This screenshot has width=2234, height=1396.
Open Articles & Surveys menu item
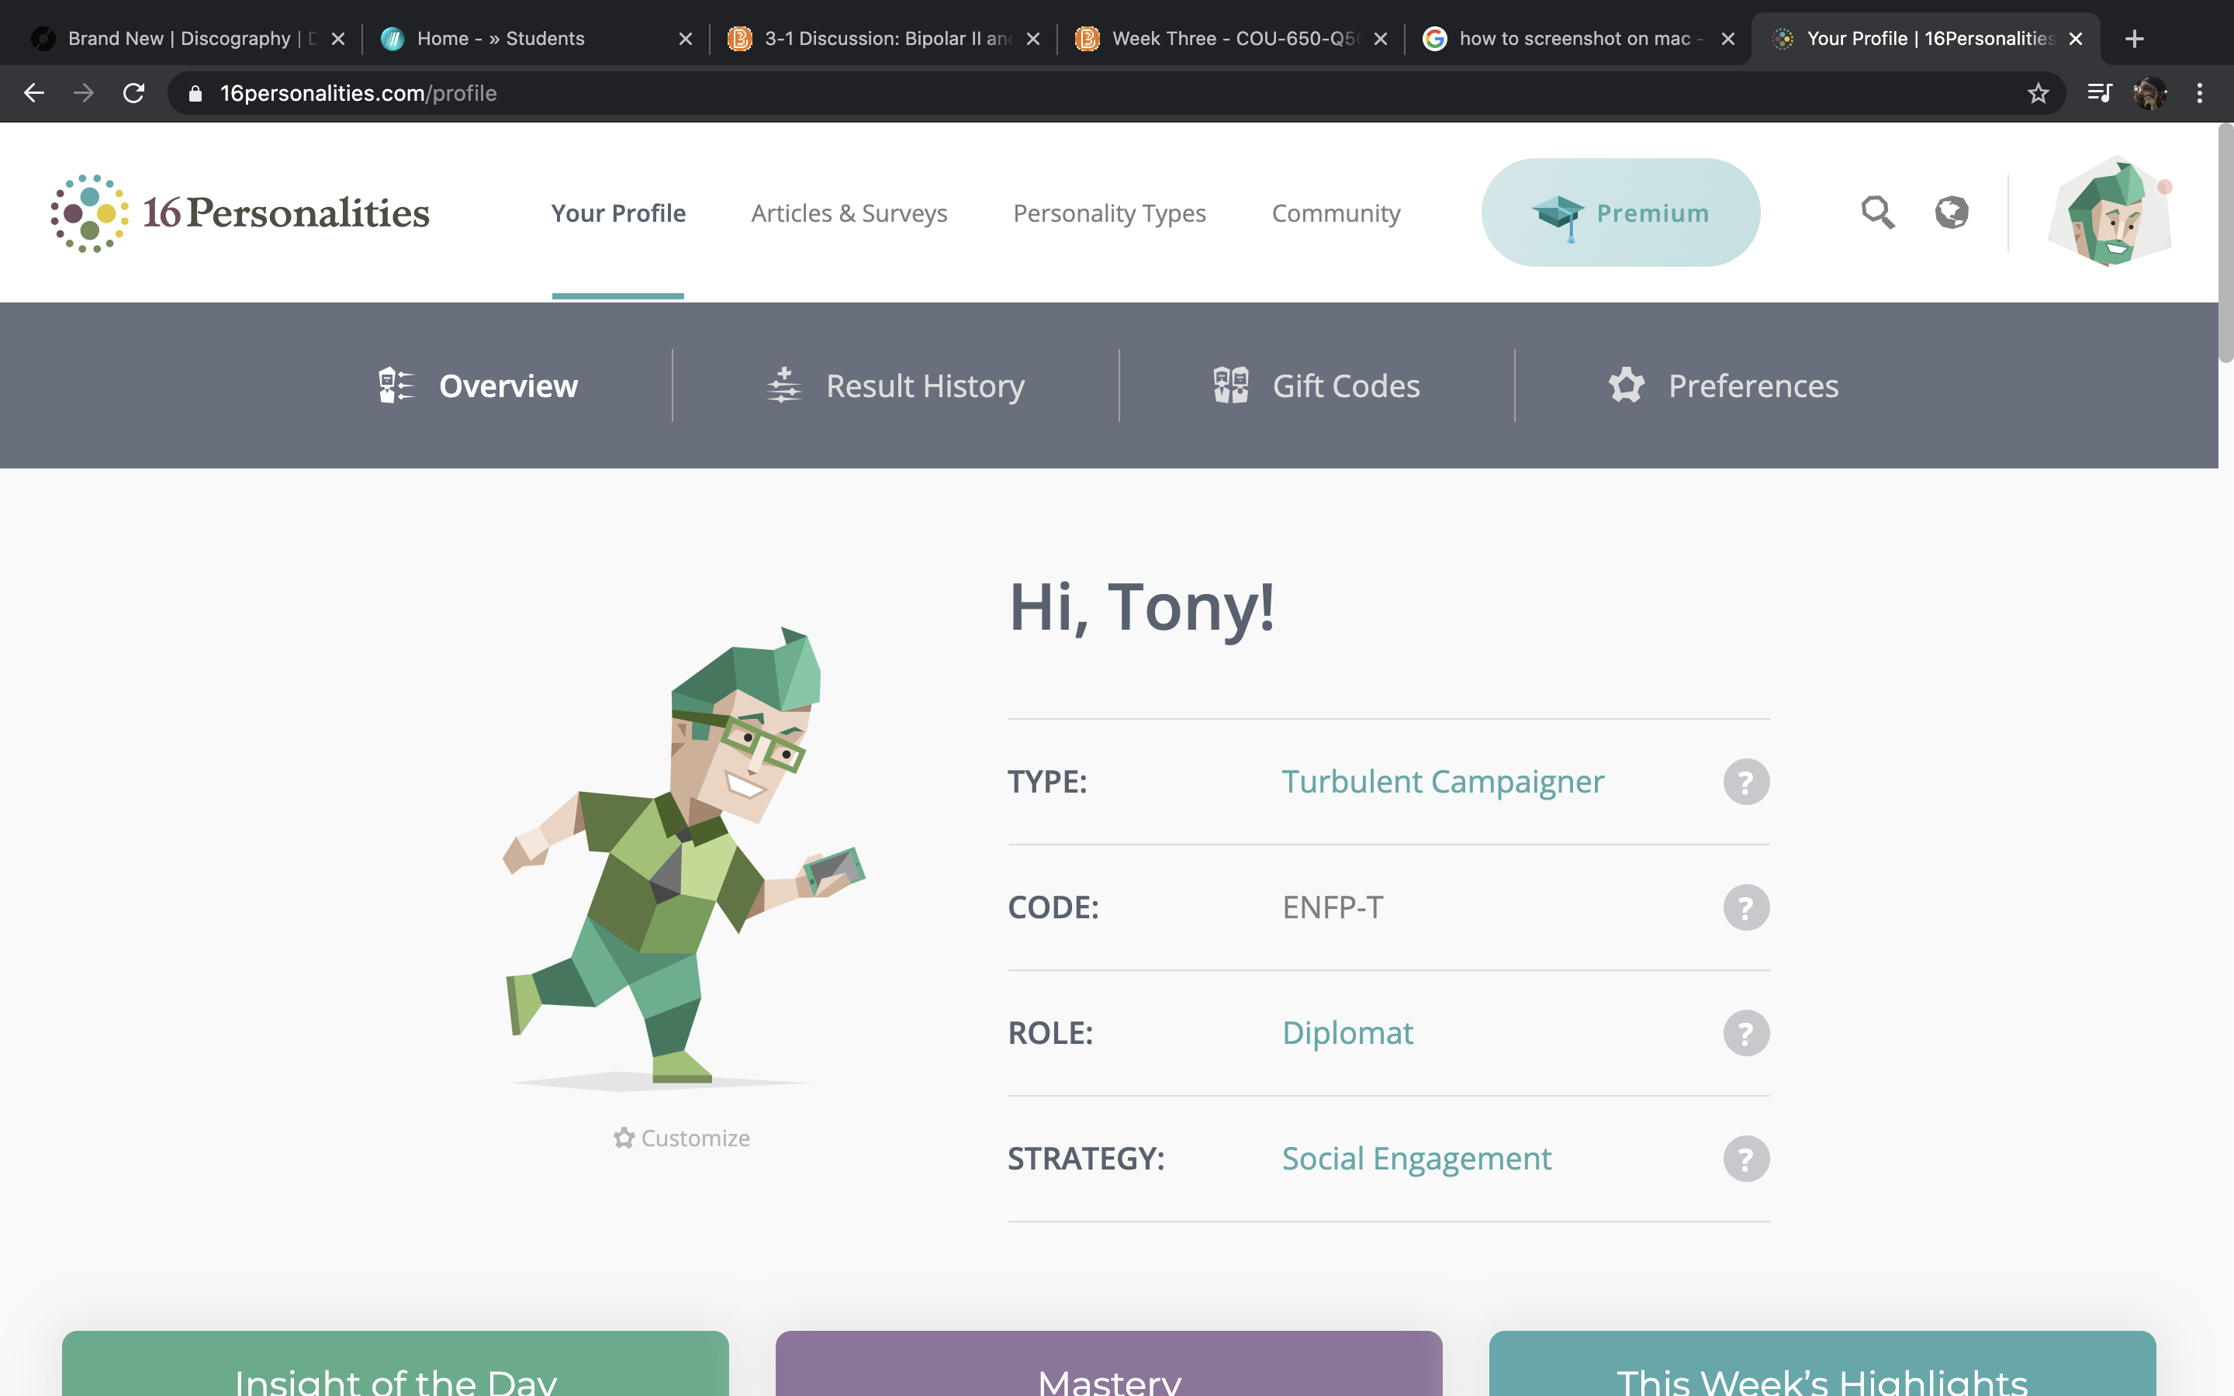(849, 213)
